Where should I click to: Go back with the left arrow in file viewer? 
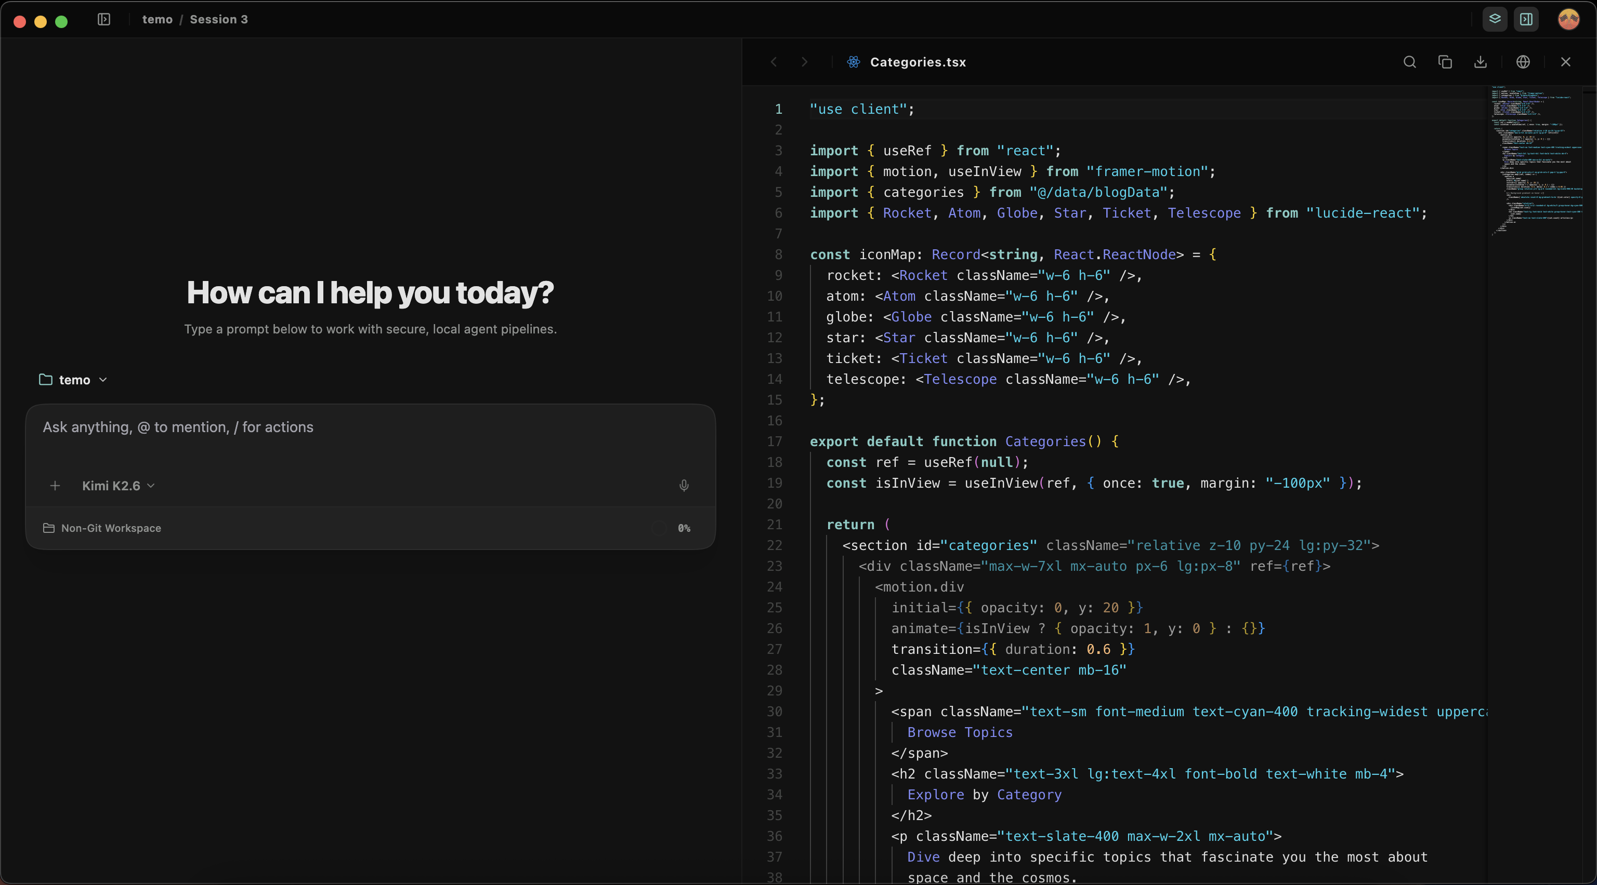[x=774, y=62]
